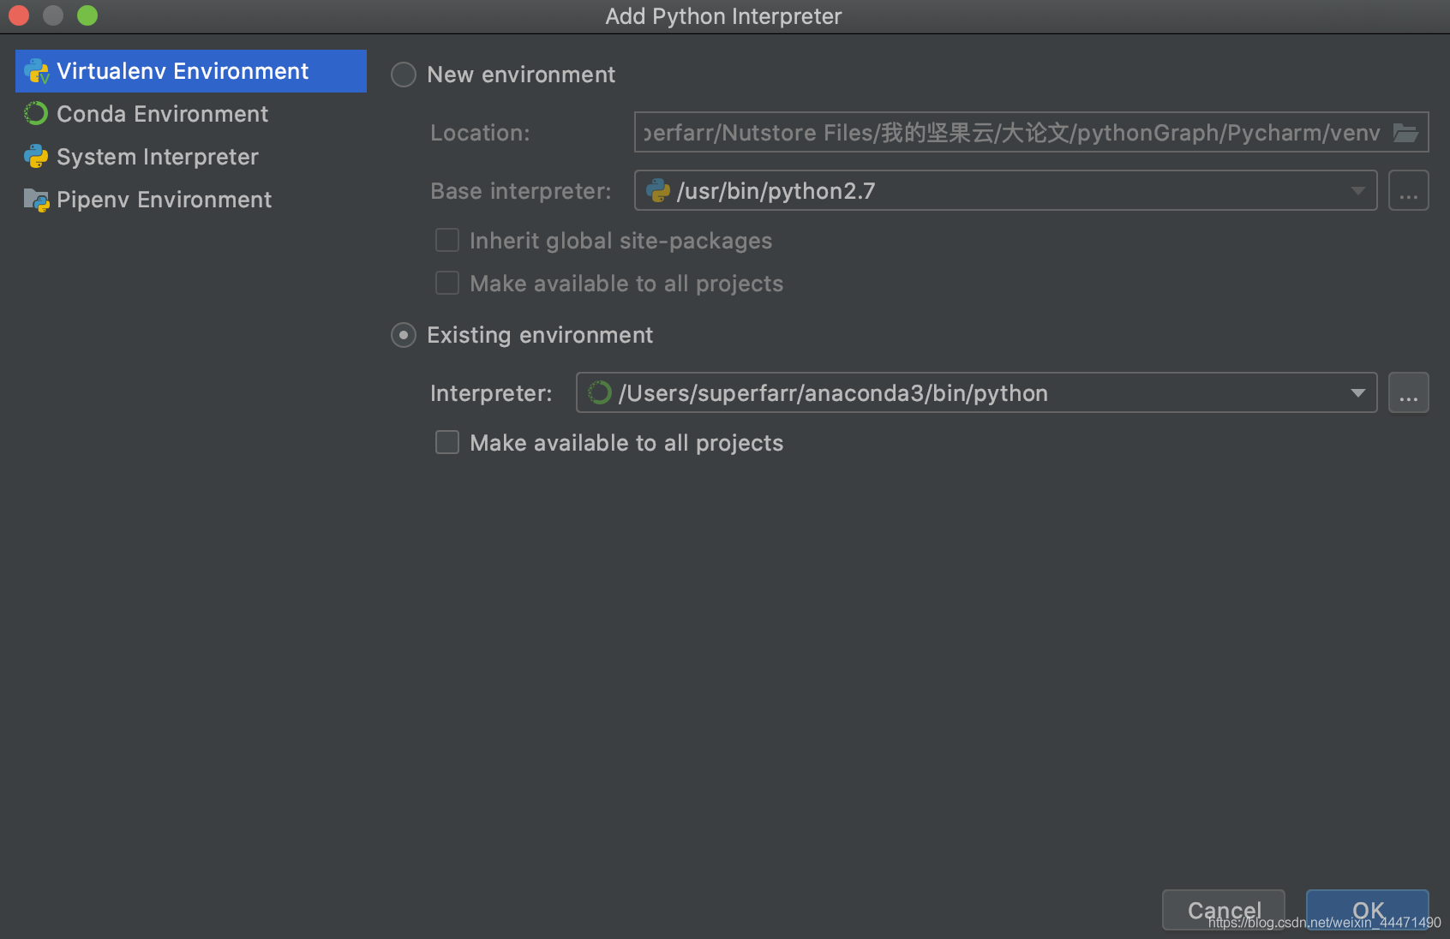
Task: Click the System Interpreter python icon
Action: 36,156
